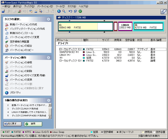Select パーティションの結合 task link

21,46
